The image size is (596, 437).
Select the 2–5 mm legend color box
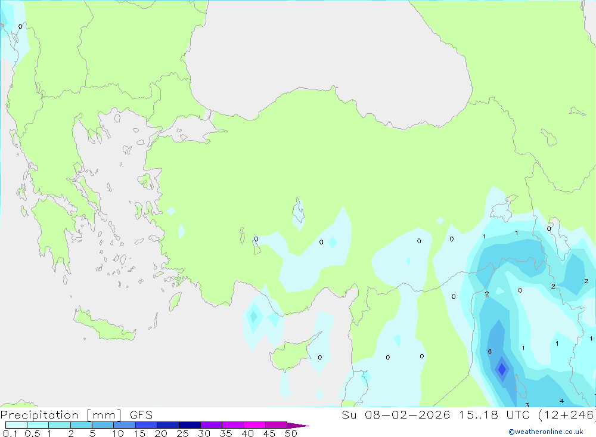click(81, 425)
